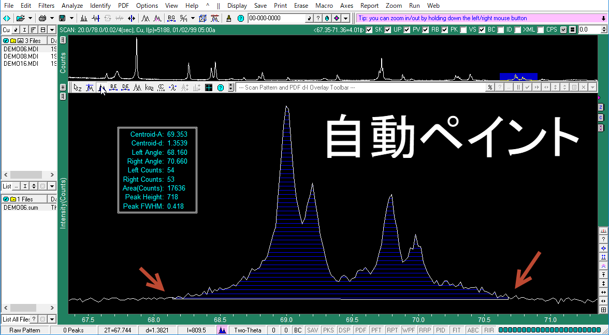
Task: Click the K-alpha2 strip tool icon
Action: click(x=149, y=88)
